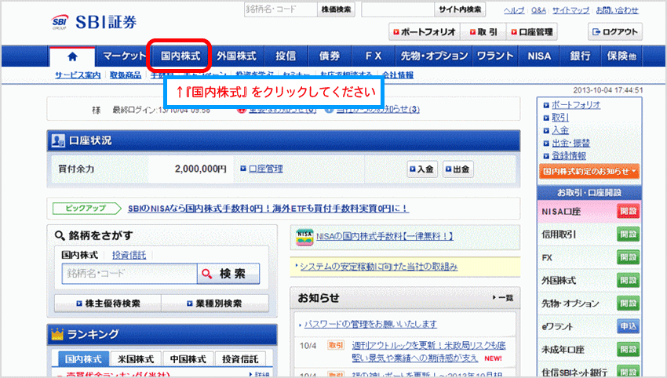The width and height of the screenshot is (667, 378).
Task: Switch to 投資信託 in 銘柄をさがす
Action: coord(129,255)
